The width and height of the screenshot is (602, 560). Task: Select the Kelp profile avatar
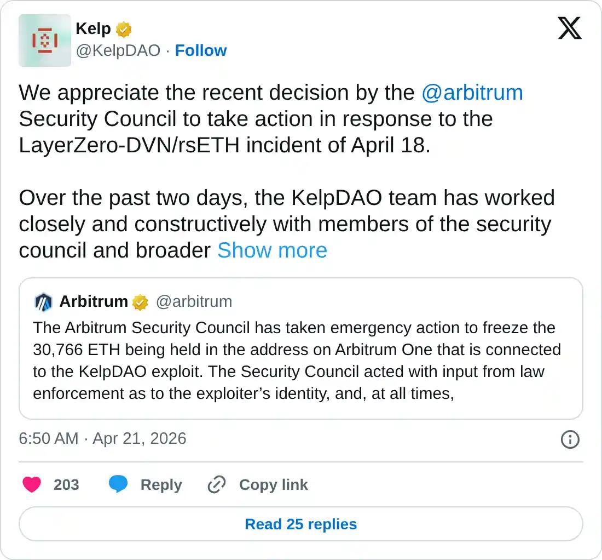click(44, 41)
